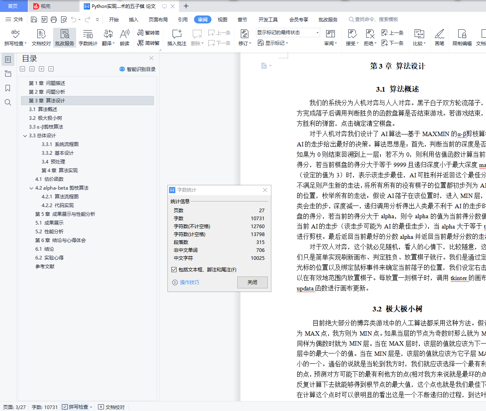Collapse the 3.3 总体设计 outline node
The height and width of the screenshot is (411, 486).
(25, 136)
